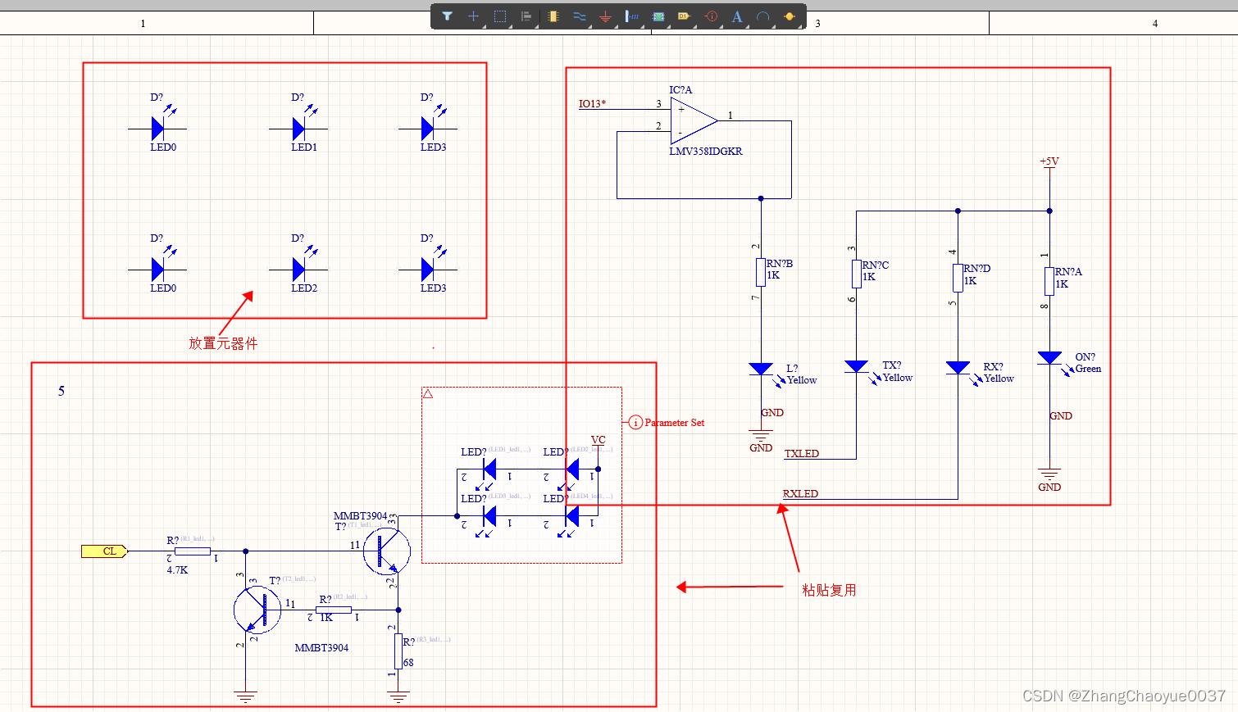Open the selection filter in the active bar
The width and height of the screenshot is (1238, 712).
tap(447, 16)
